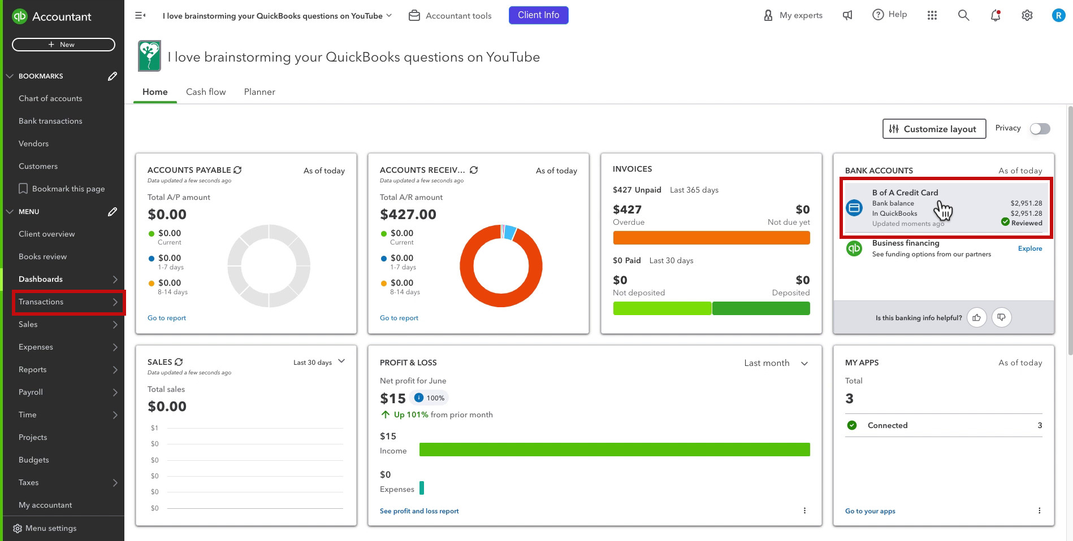Open Accounts Payable Go to report link
This screenshot has width=1073, height=541.
167,318
